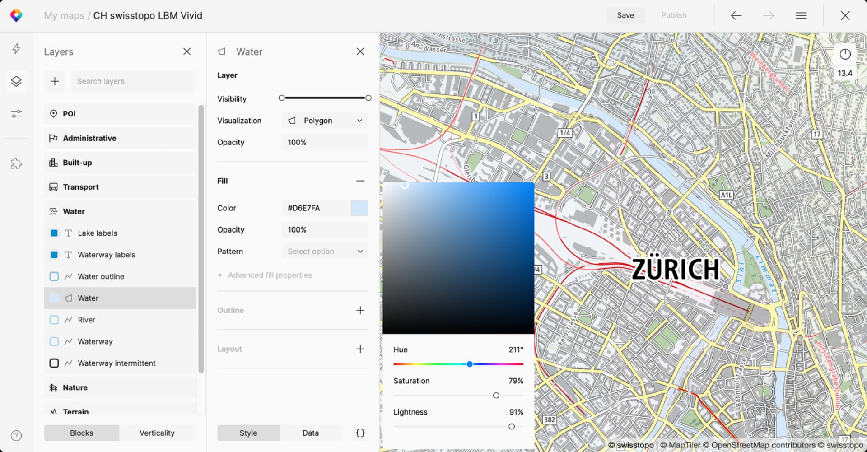
Task: Click the MapTiler logo icon
Action: point(16,15)
